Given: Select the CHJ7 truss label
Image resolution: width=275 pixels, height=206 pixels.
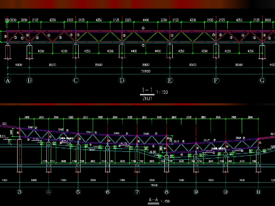Looking at the screenshot, I should (206, 140).
